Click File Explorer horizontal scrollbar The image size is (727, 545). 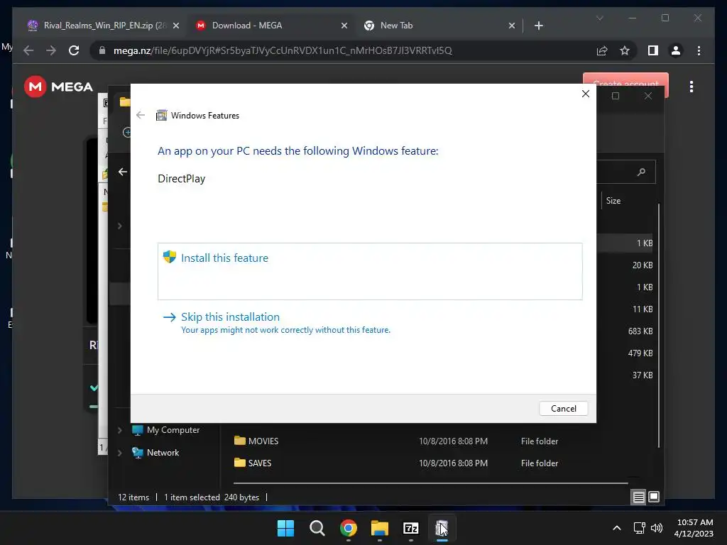coord(430,483)
